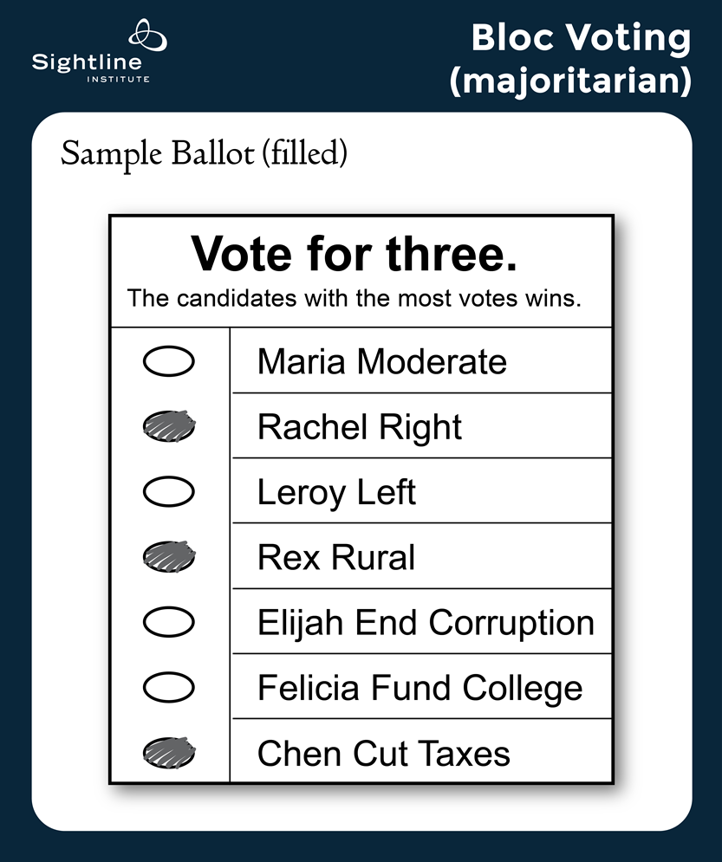This screenshot has height=862, width=722.
Task: Select the Rachel Right name row
Action: tap(360, 427)
